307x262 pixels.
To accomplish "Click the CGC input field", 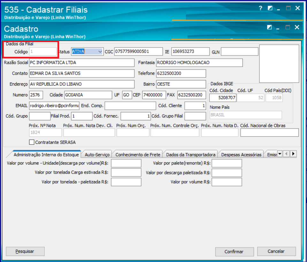I will point(138,52).
